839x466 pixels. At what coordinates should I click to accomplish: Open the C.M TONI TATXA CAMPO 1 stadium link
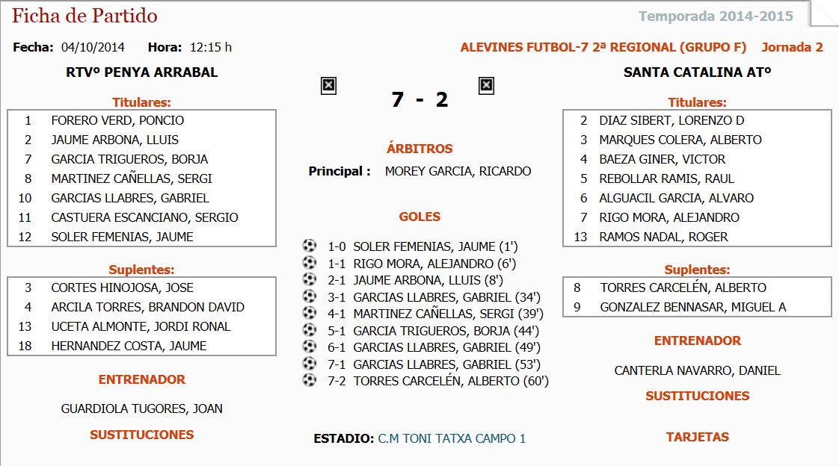(x=452, y=438)
